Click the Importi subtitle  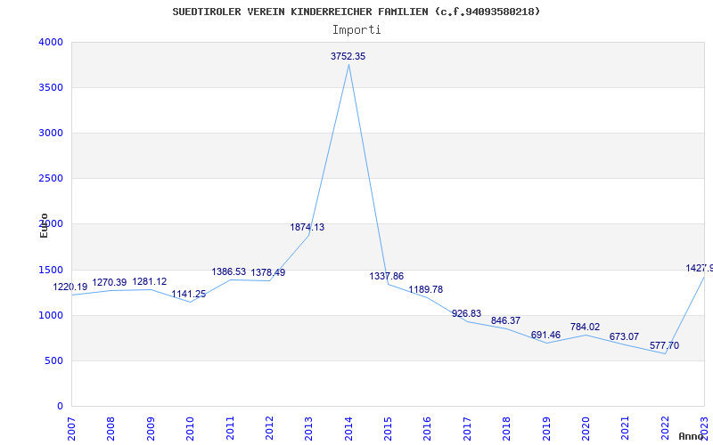click(x=356, y=30)
